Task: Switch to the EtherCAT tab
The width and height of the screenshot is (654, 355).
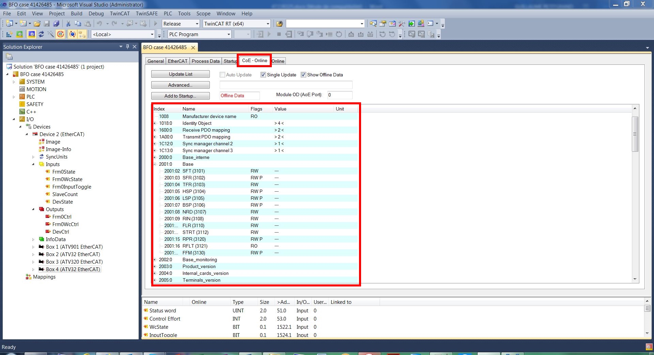Action: coord(177,61)
